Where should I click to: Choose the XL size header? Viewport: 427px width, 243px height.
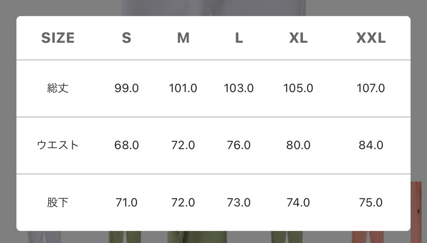(x=298, y=38)
